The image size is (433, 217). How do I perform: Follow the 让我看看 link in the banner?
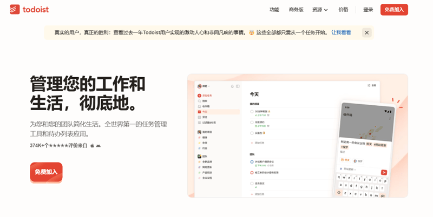click(341, 32)
